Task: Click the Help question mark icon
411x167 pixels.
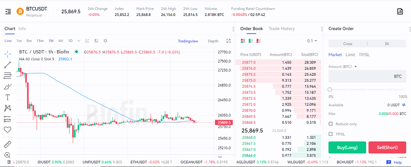Action: pos(389,162)
